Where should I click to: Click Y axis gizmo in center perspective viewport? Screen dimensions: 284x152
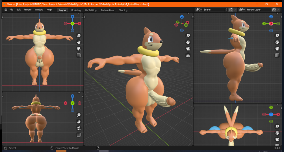point(178,22)
